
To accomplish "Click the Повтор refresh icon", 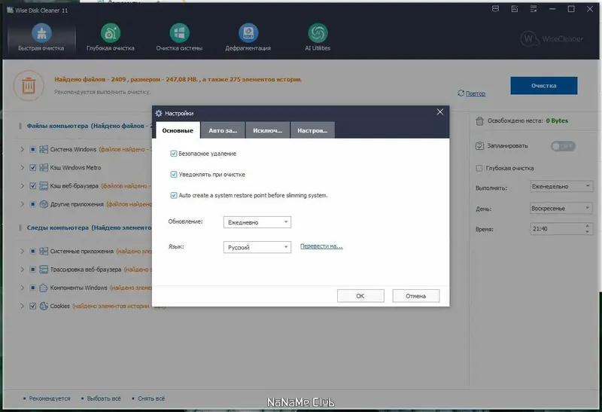I will pos(461,93).
